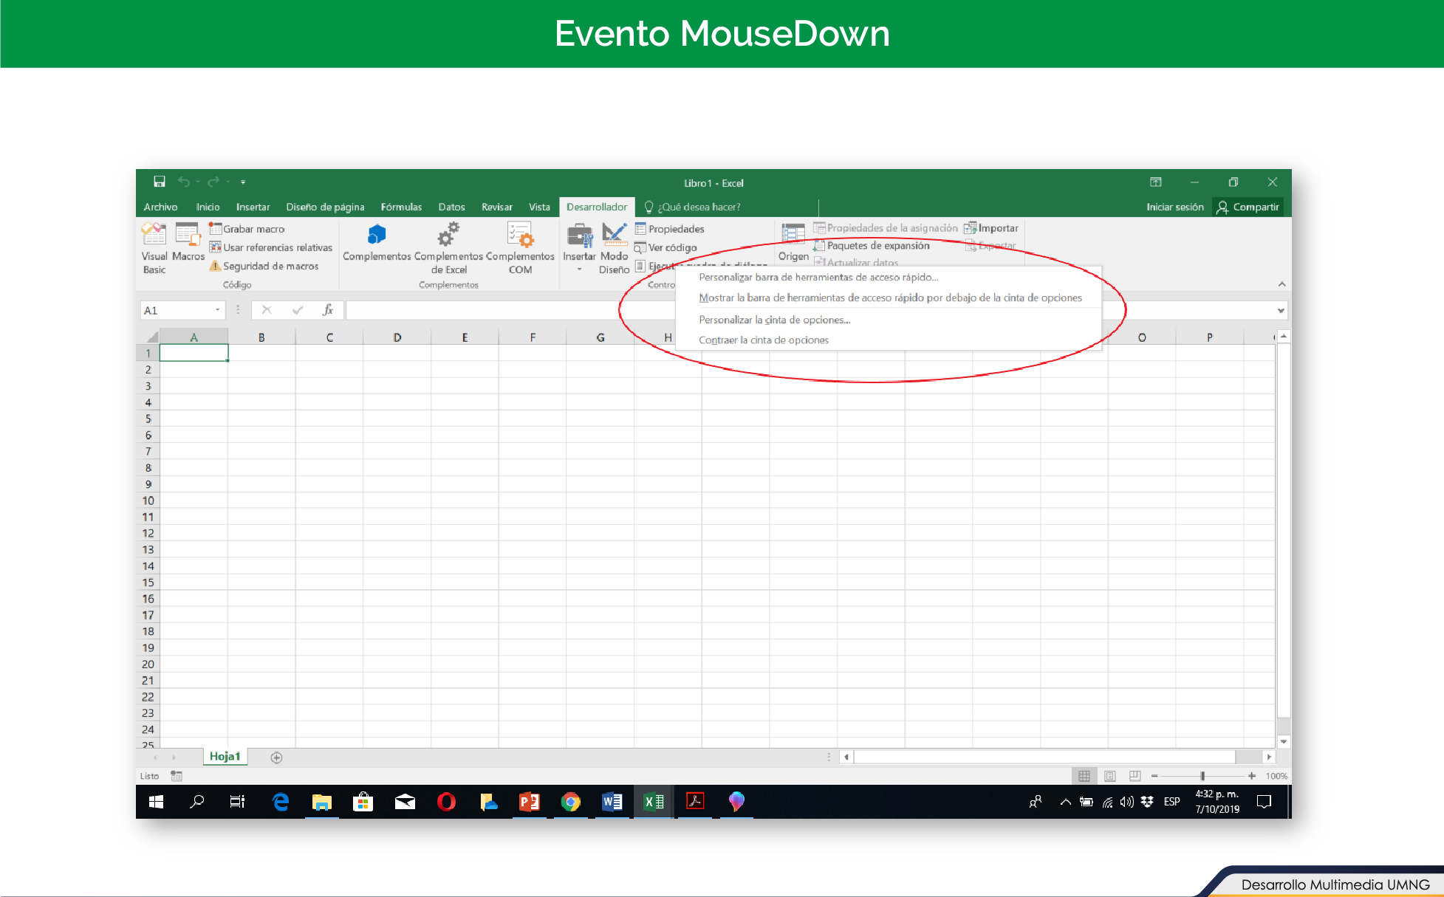The width and height of the screenshot is (1444, 897).
Task: Switch to Page Layout view in status bar
Action: tap(1109, 776)
